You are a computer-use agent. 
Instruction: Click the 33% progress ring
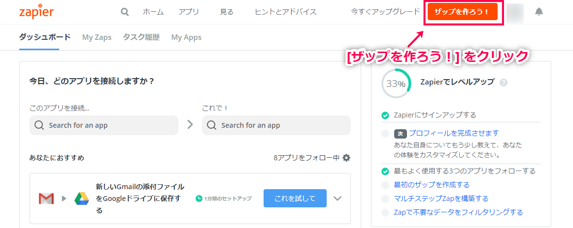tap(396, 84)
